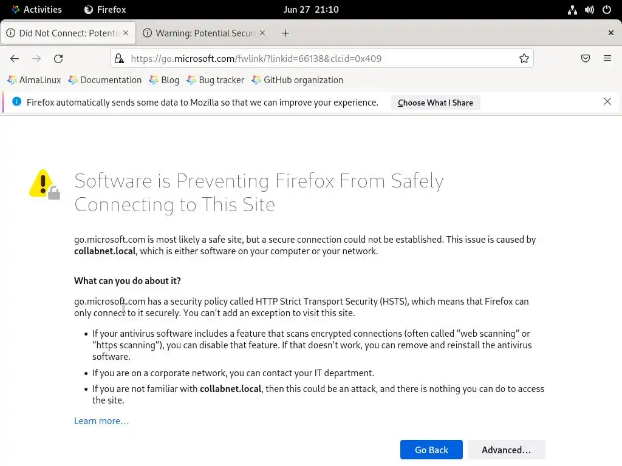
Task: Reload the current page
Action: click(58, 58)
